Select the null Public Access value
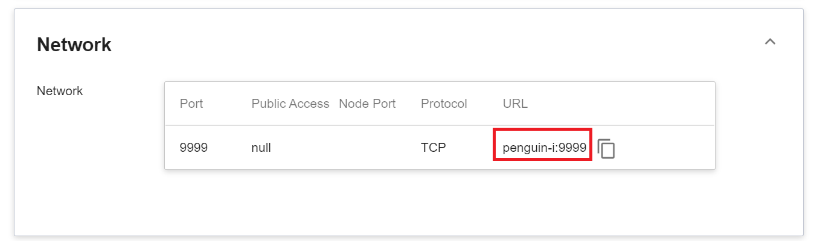820x241 pixels. (261, 148)
